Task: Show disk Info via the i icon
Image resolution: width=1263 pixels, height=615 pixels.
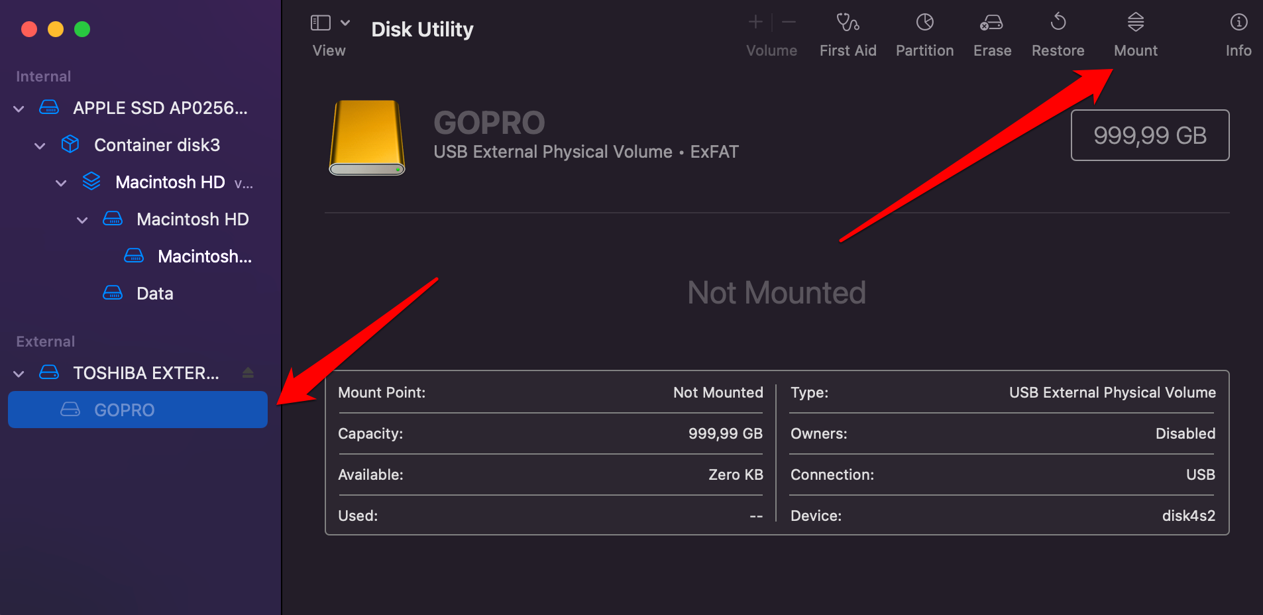Action: tap(1238, 22)
